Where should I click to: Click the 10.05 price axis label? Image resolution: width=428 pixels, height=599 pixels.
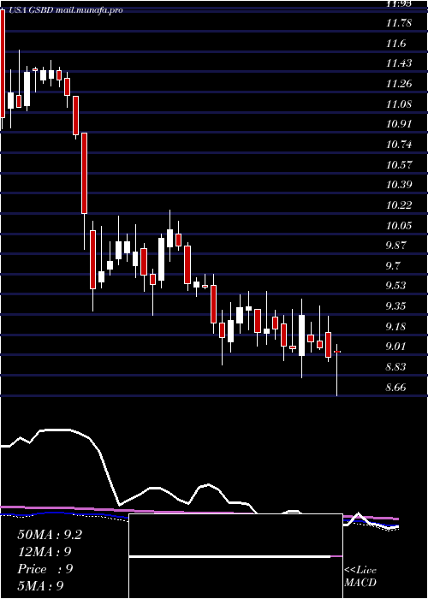point(399,225)
